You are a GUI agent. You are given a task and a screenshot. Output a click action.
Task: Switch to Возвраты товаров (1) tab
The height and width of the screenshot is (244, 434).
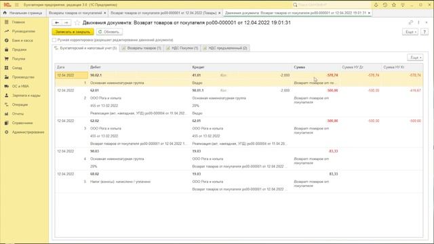click(x=142, y=48)
